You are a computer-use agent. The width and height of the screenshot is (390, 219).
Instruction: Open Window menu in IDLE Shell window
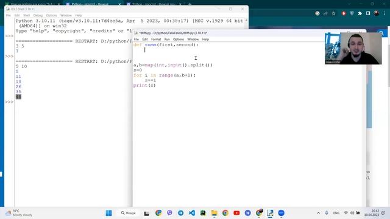tap(66, 15)
